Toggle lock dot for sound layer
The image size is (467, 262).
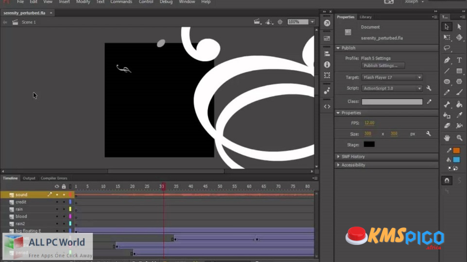64,195
